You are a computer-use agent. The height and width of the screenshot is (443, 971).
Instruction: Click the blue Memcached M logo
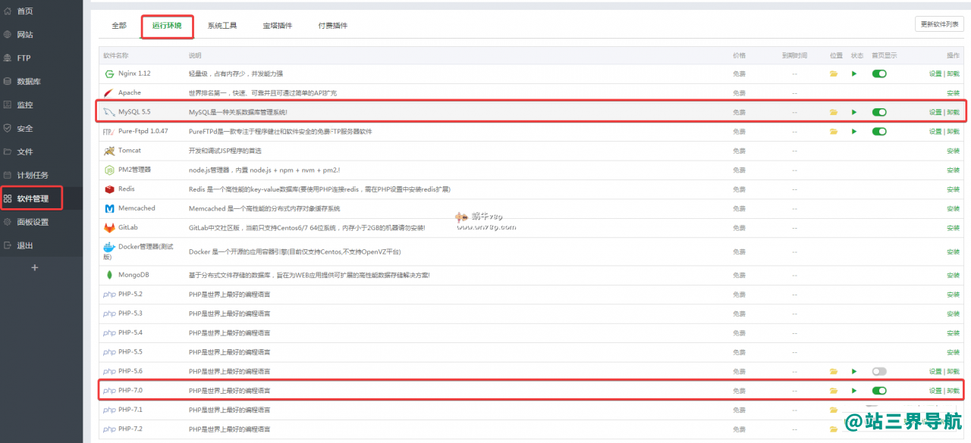coord(110,208)
